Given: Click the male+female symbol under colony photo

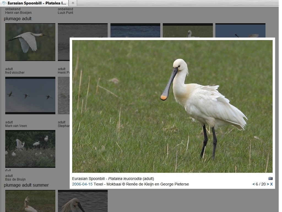Looking at the screenshot, I should 8,170.
